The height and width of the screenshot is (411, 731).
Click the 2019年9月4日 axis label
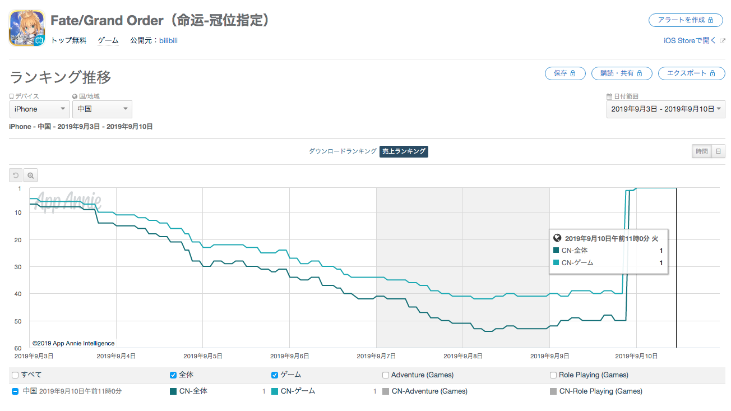point(116,355)
